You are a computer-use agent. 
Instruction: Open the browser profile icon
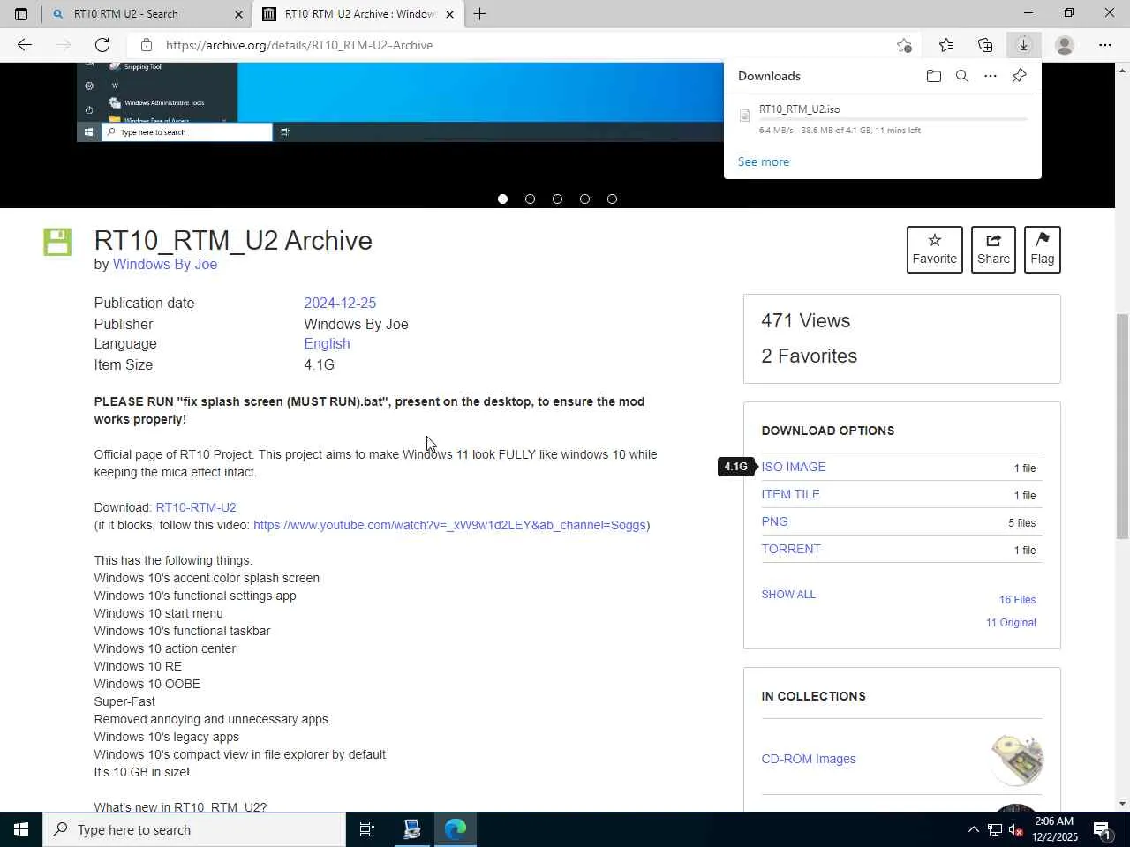1065,45
